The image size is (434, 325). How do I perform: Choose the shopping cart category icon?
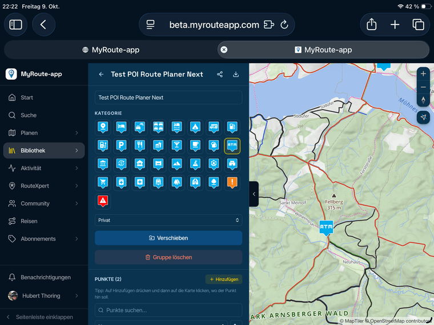coord(103,182)
